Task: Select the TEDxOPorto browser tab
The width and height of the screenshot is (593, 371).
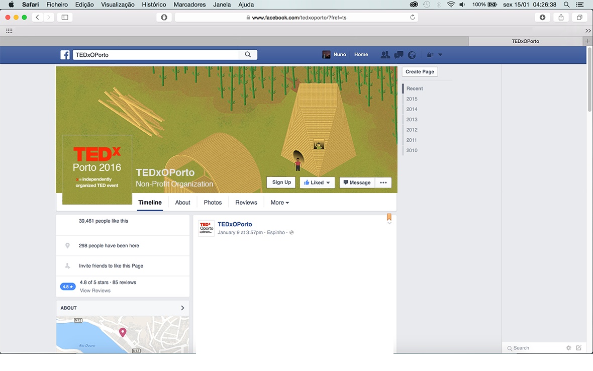Action: 525,41
